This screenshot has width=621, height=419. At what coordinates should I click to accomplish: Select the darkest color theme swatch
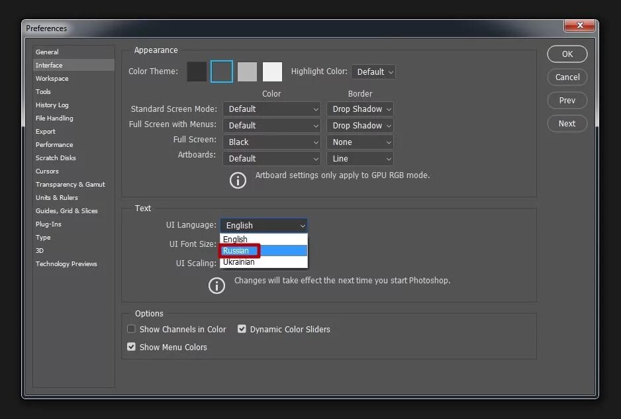[x=197, y=71]
